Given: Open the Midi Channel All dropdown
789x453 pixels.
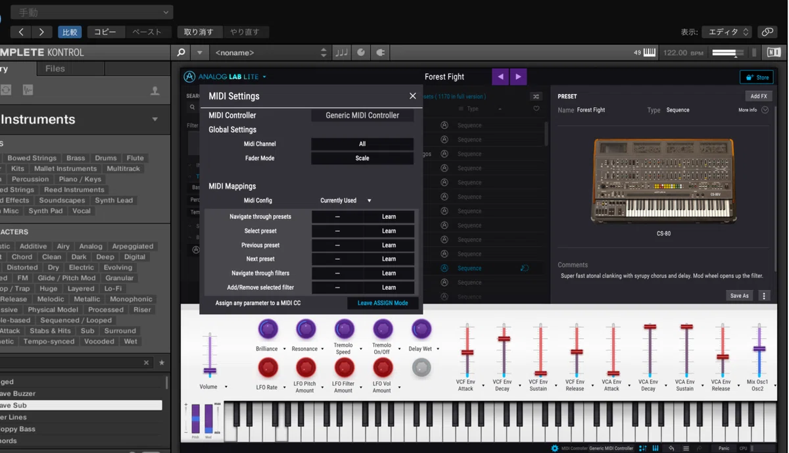Looking at the screenshot, I should 362,144.
